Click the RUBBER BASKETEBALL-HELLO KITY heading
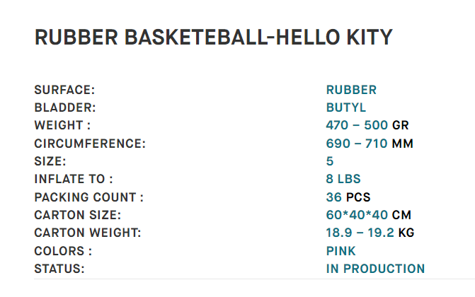The width and height of the screenshot is (475, 297). [214, 37]
